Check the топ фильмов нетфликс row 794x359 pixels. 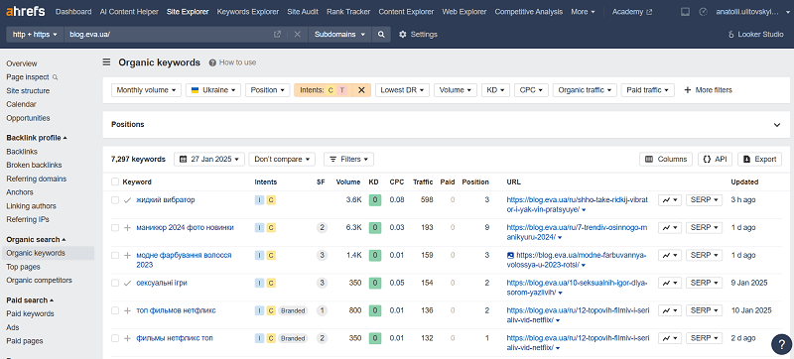(x=115, y=310)
